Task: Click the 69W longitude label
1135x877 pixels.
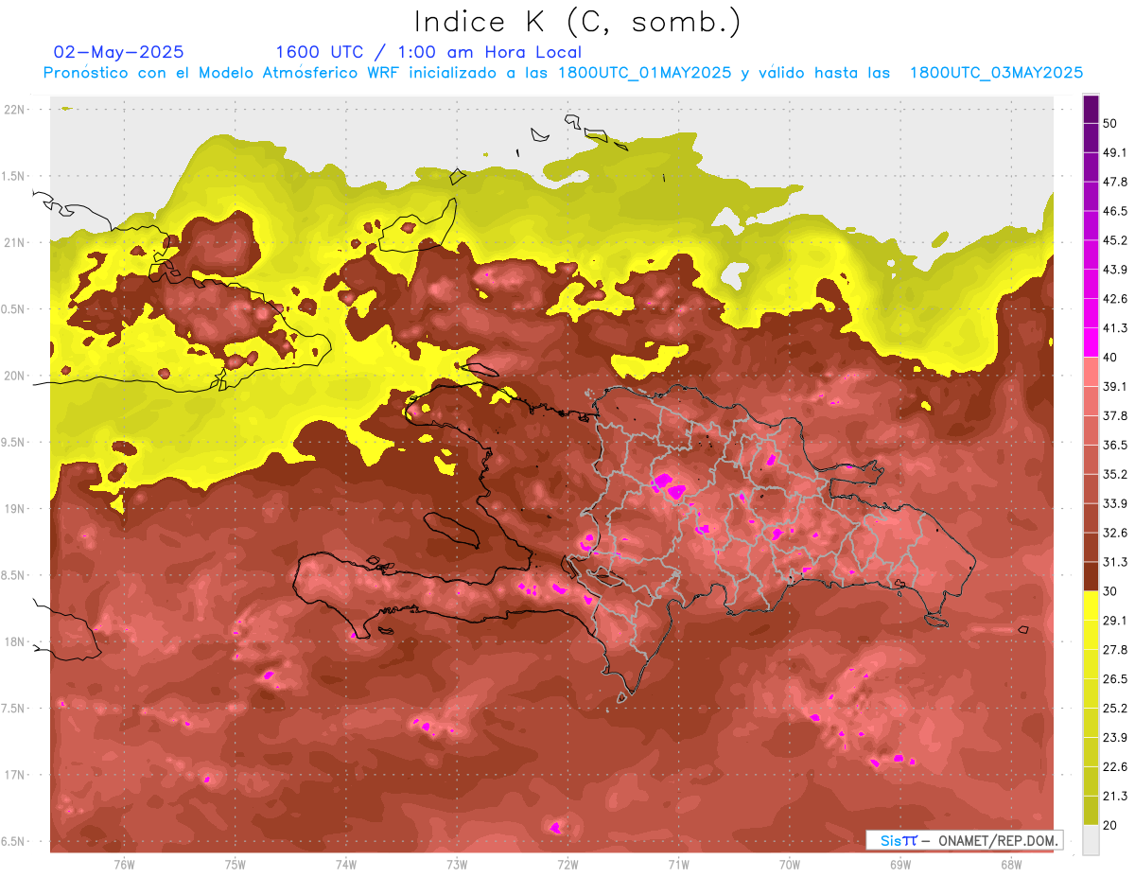Action: pos(900,865)
